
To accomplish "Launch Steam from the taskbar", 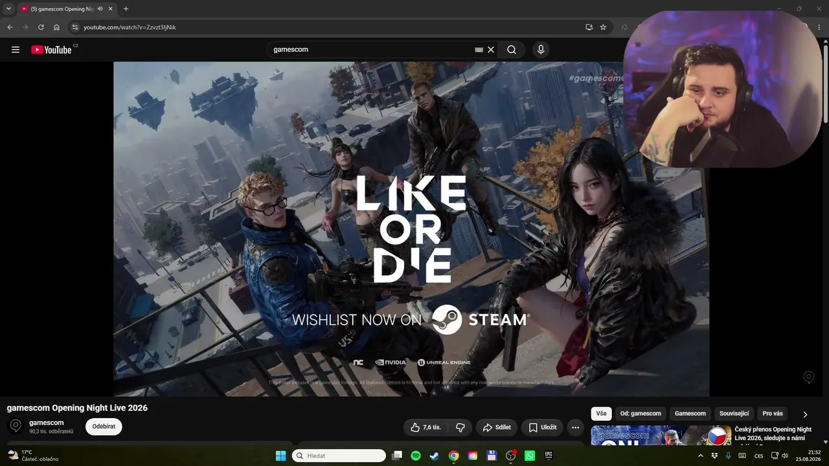I will 435,456.
